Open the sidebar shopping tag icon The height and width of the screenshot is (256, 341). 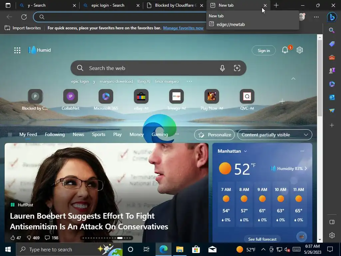[x=332, y=44]
